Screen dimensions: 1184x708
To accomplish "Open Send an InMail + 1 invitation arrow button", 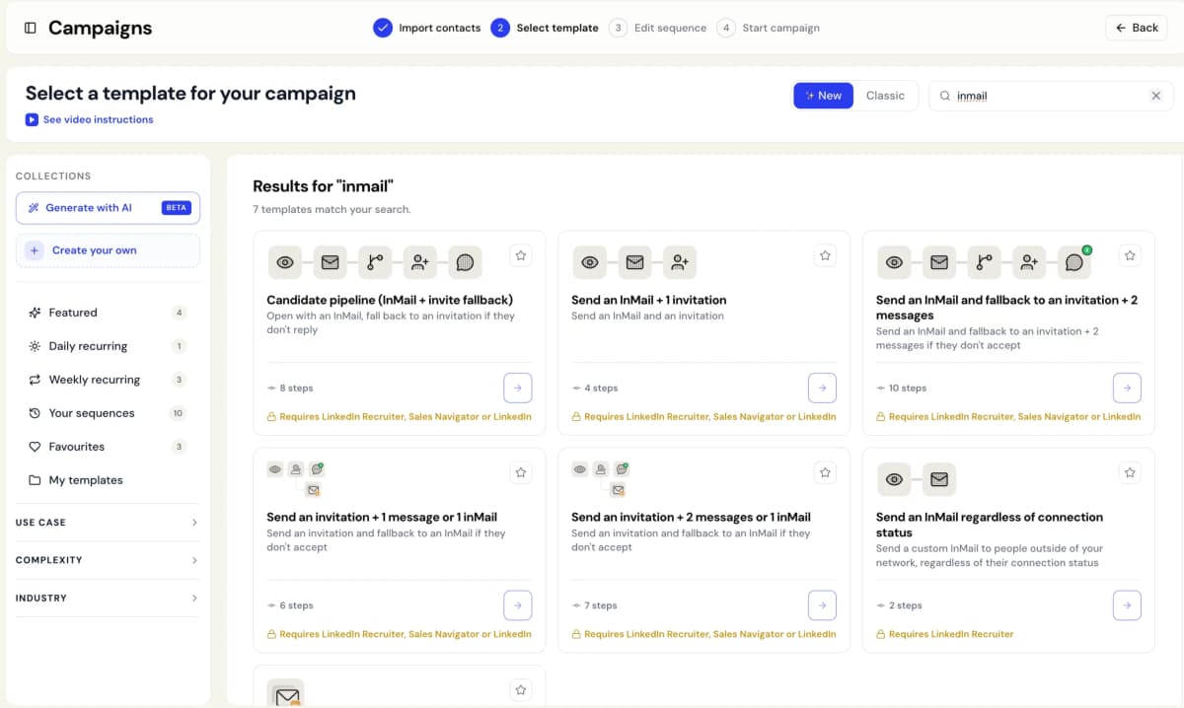I will [x=822, y=388].
